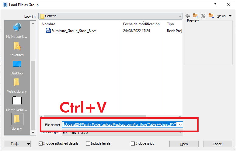Create a new folder
The width and height of the screenshot is (236, 151).
coord(211,16)
